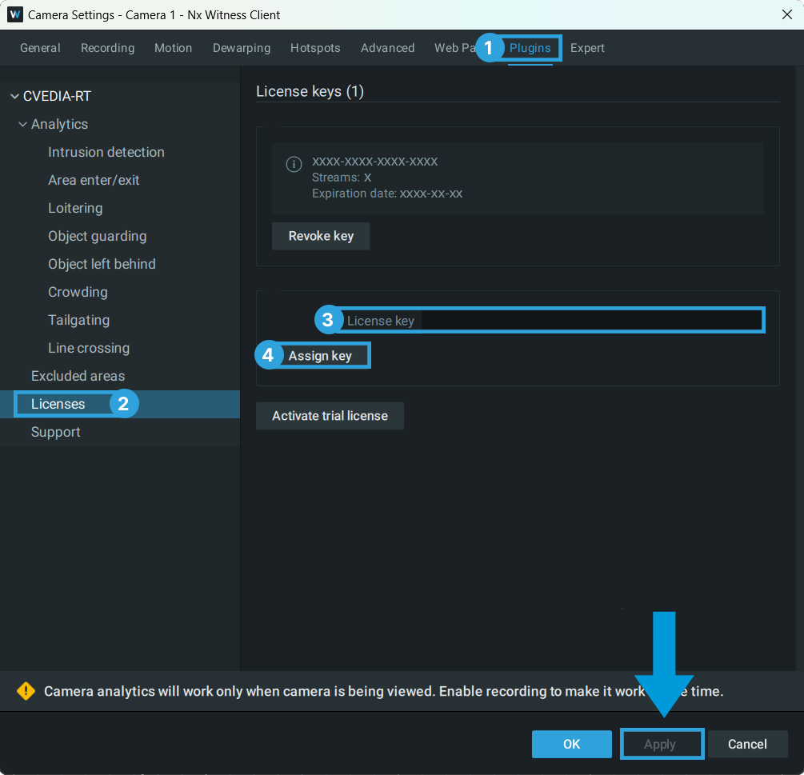
Task: Open the General tab
Action: (x=40, y=48)
